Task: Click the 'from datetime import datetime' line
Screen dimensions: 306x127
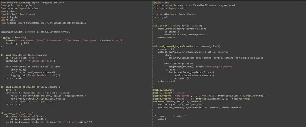Action: [19, 8]
